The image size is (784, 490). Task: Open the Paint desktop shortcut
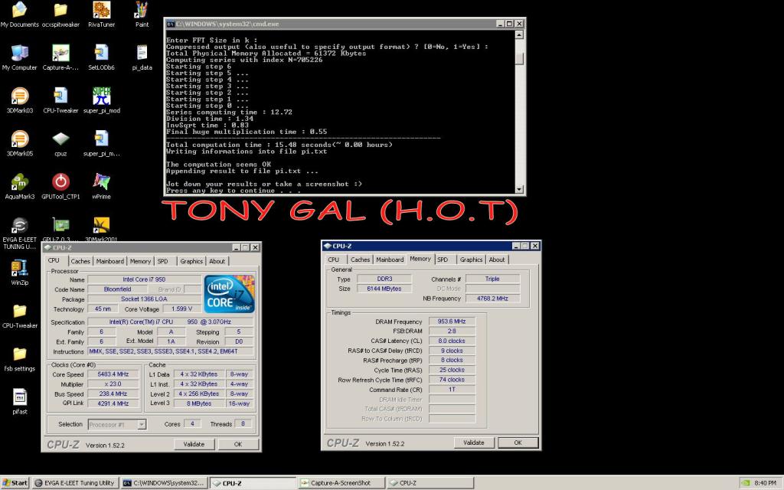[142, 15]
